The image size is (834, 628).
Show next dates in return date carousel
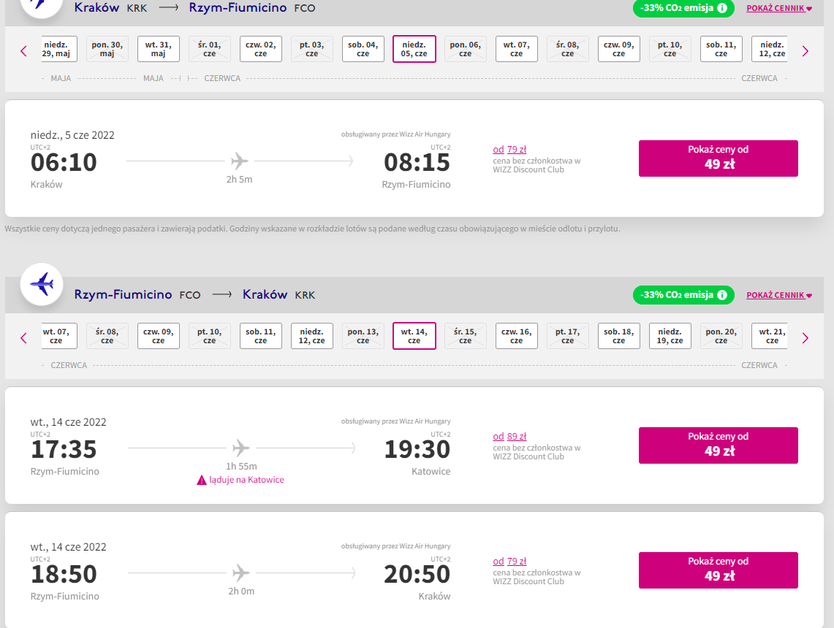[x=805, y=338]
